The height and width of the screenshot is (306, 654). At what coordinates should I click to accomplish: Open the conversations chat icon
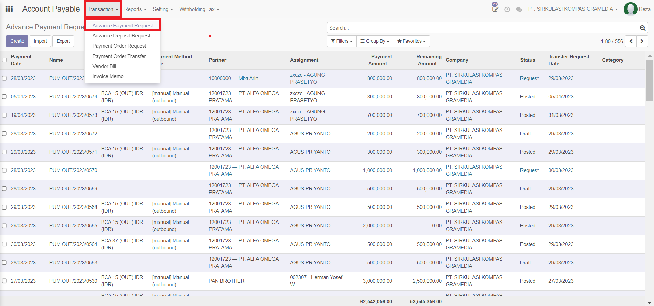519,10
